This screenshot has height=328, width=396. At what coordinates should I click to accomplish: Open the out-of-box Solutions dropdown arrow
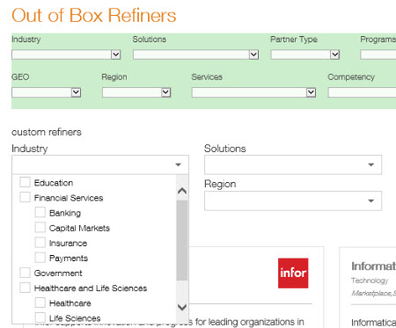253,55
